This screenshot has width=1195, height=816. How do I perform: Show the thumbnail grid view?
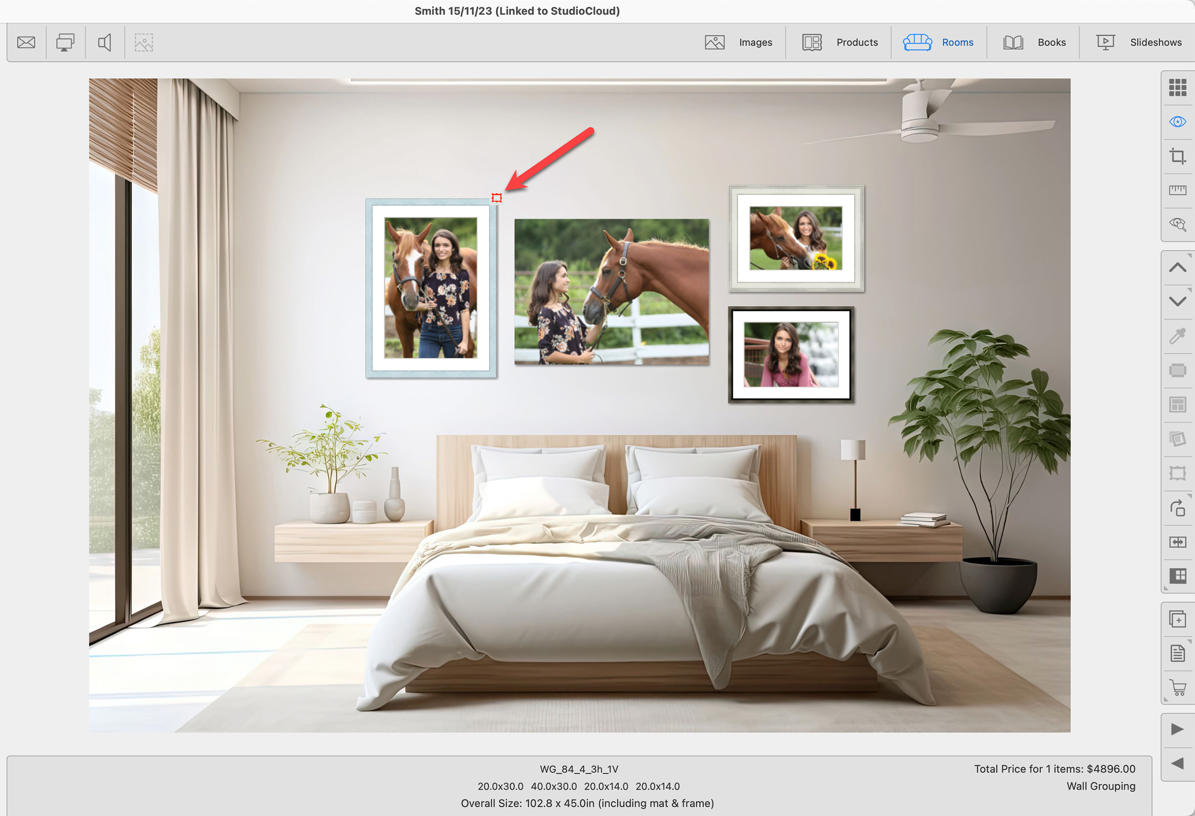click(x=1177, y=87)
